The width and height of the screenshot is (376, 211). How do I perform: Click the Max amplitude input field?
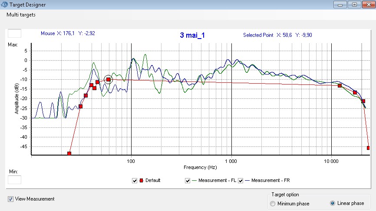(x=14, y=33)
